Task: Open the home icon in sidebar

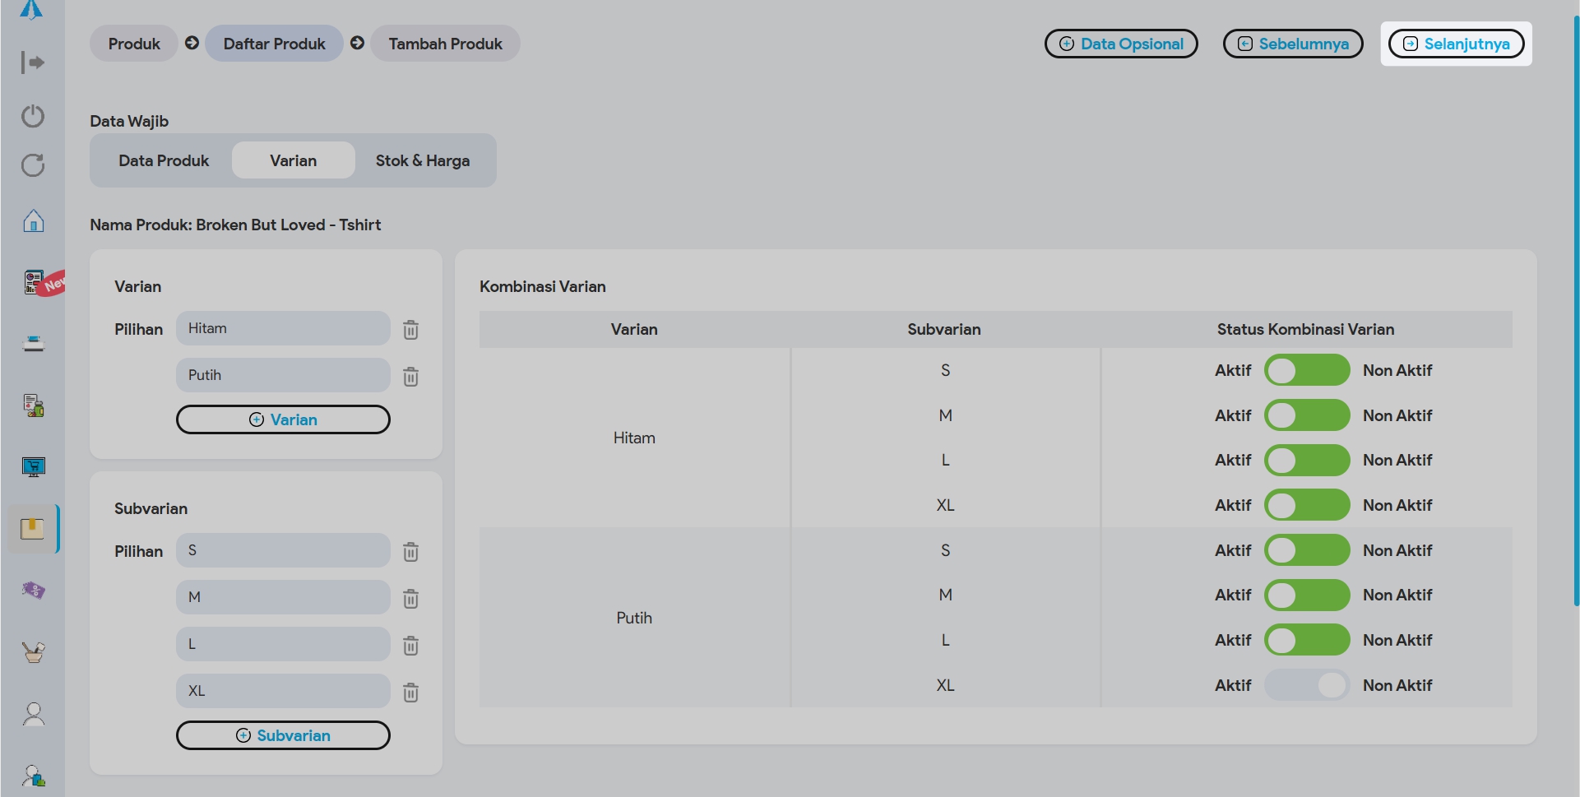Action: click(x=33, y=221)
